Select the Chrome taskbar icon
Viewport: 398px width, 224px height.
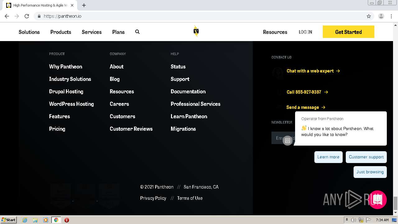(56, 220)
